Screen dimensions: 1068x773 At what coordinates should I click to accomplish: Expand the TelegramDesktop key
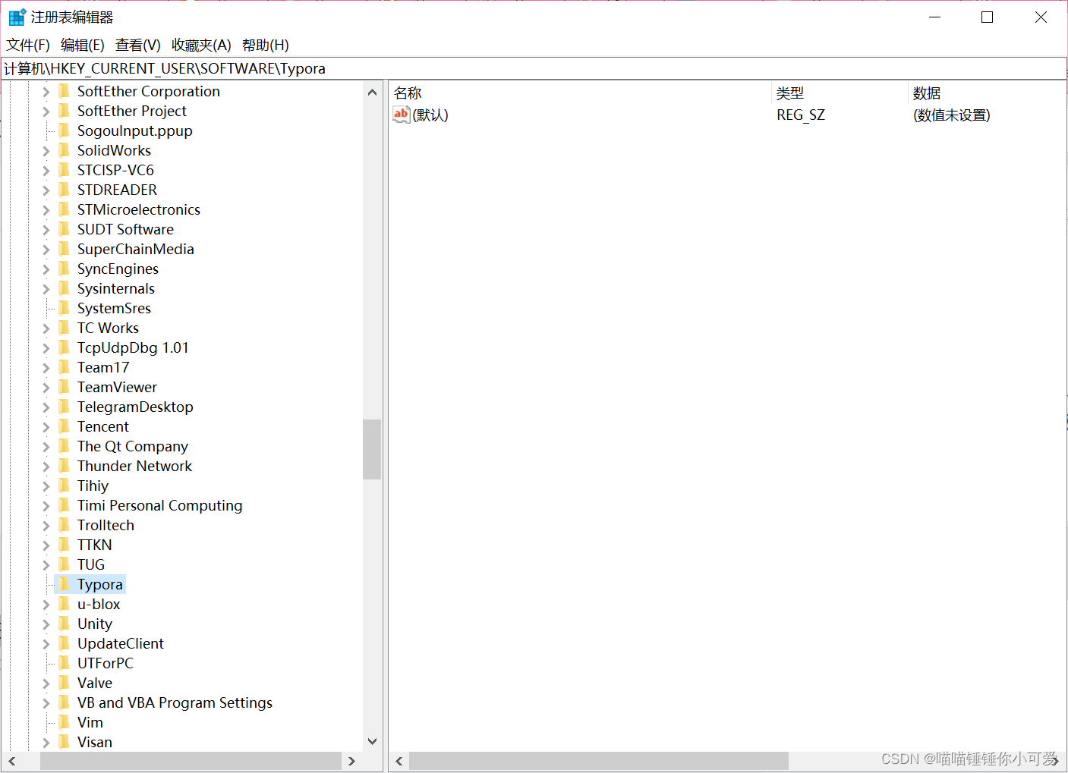pyautogui.click(x=46, y=407)
